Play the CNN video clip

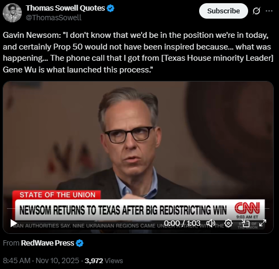tap(13, 223)
